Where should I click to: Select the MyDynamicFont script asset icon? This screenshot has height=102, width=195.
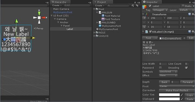97,29
